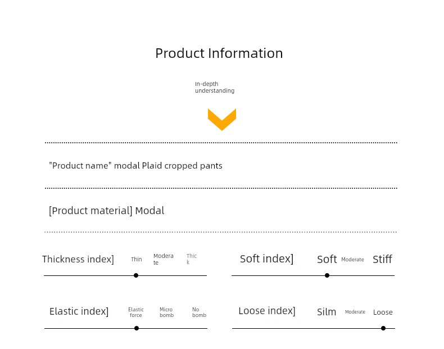Select the Loose label above the slider
The height and width of the screenshot is (349, 444).
tap(383, 312)
